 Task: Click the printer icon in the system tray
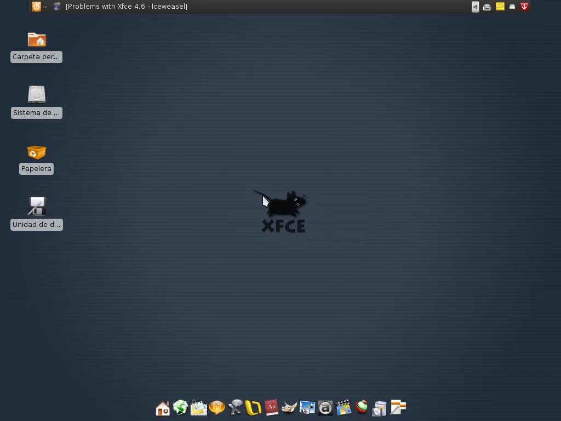(x=487, y=7)
